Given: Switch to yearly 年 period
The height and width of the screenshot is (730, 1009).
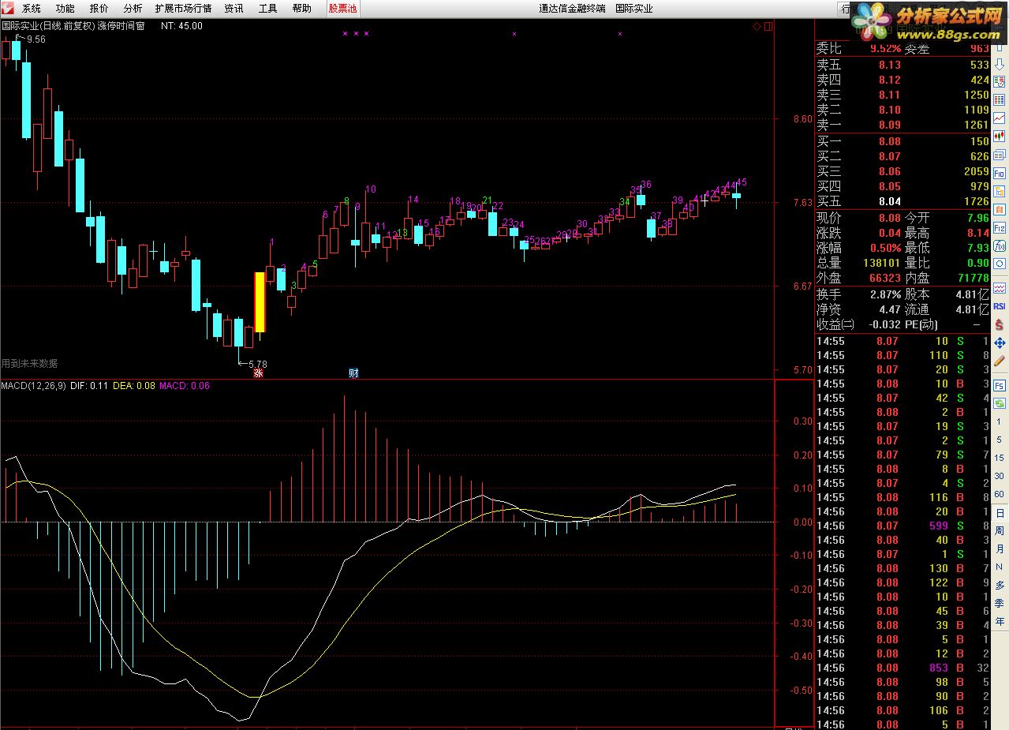Looking at the screenshot, I should coord(1000,621).
